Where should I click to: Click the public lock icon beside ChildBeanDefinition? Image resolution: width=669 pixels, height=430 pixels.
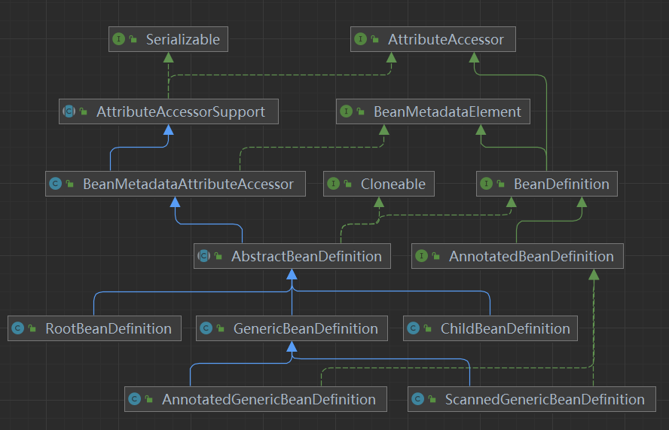pyautogui.click(x=427, y=328)
